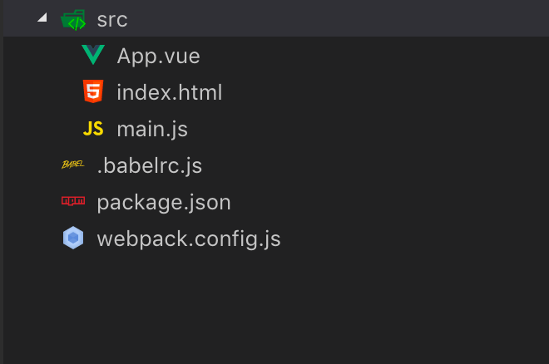Click blank space right of index.html row
This screenshot has width=549, height=364.
click(x=385, y=92)
